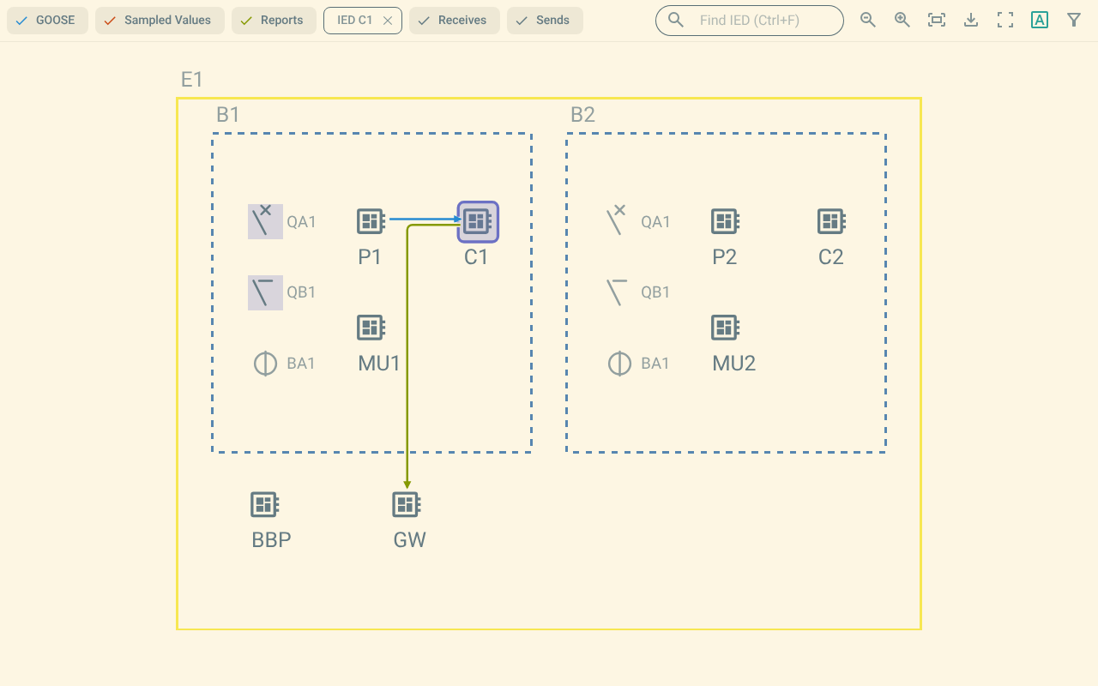Click the BA1 symbol in bay B1
1098x686 pixels.
tap(265, 364)
